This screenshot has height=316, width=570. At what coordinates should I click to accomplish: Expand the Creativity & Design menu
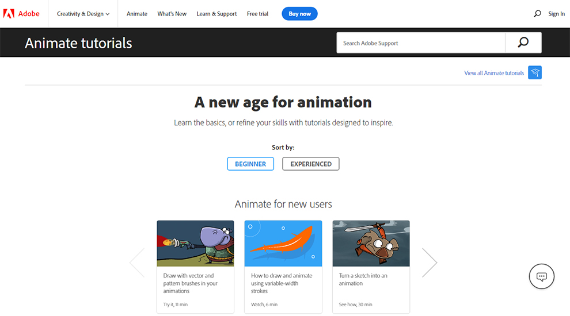click(x=83, y=14)
